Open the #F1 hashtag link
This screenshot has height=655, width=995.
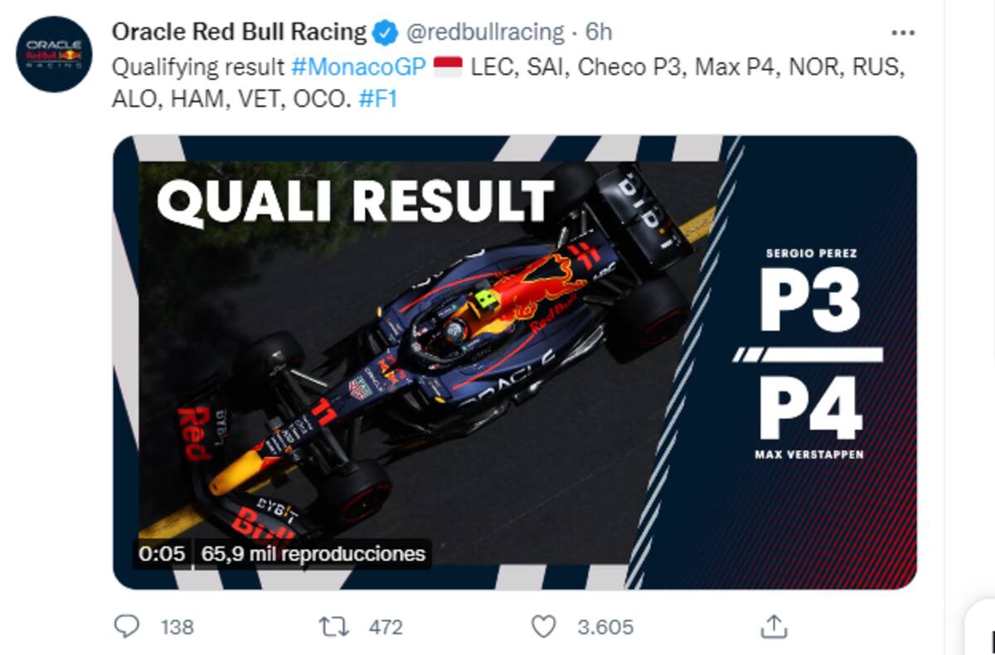coord(378,99)
